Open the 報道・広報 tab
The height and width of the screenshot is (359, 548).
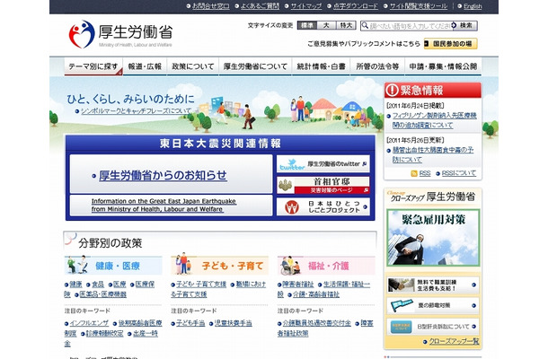(145, 66)
